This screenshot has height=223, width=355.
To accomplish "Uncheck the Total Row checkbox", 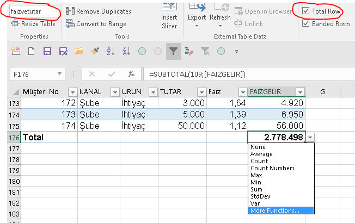I will tap(306, 11).
